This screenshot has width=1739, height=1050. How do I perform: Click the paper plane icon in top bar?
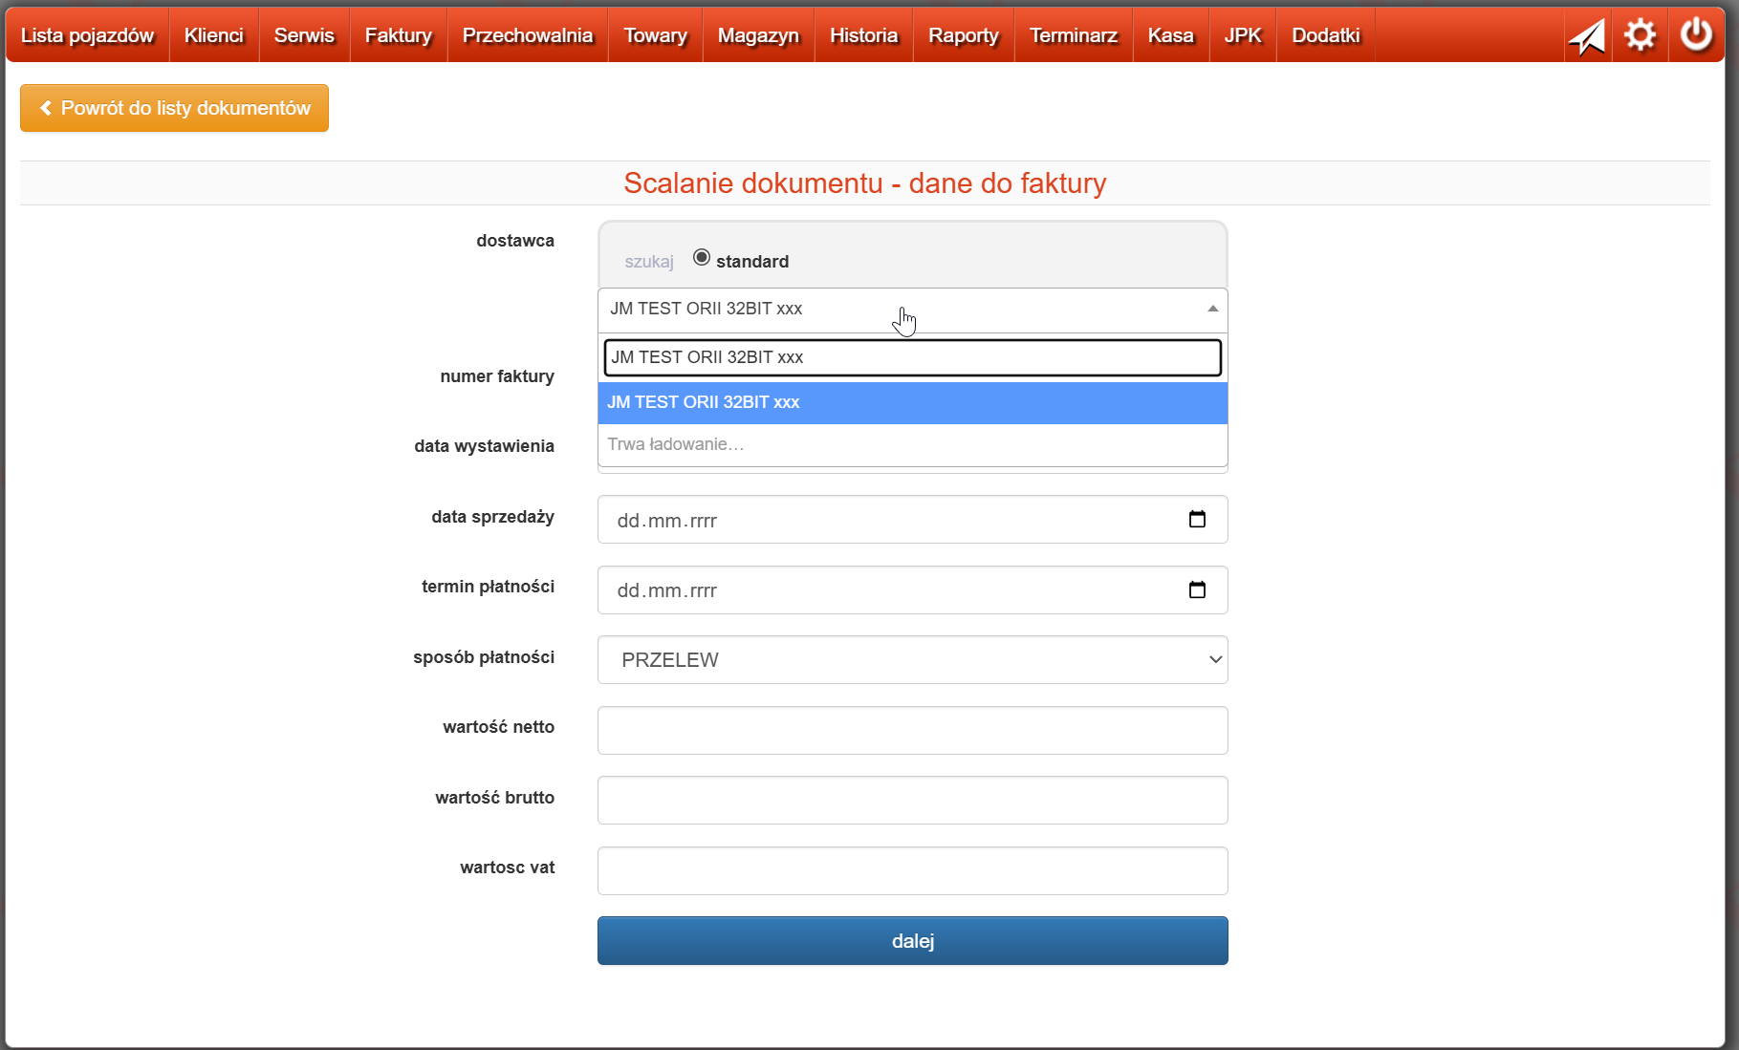[1587, 36]
